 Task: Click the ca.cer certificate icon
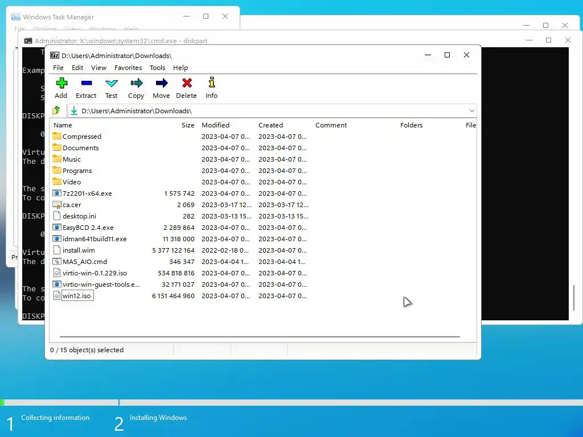pos(57,204)
